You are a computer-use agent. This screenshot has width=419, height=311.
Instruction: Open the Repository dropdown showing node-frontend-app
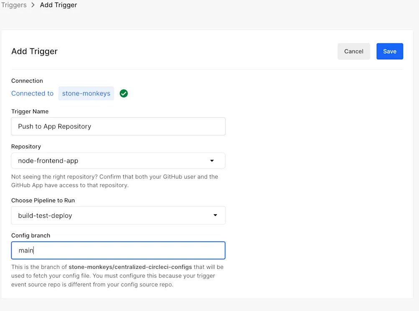click(118, 161)
